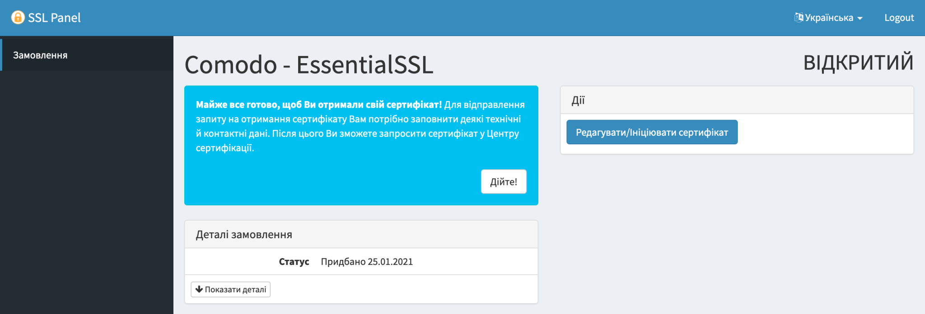Image resolution: width=925 pixels, height=314 pixels.
Task: Show order details with Показати деталі expander
Action: tap(230, 289)
